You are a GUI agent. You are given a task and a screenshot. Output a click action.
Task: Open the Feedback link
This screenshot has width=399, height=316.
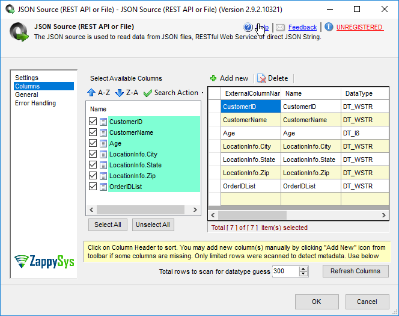coord(303,27)
